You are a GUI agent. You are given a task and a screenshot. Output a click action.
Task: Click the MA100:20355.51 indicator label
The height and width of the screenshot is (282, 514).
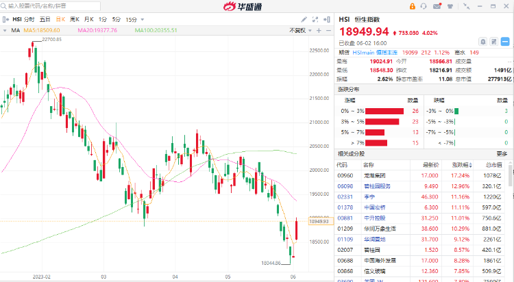156,31
